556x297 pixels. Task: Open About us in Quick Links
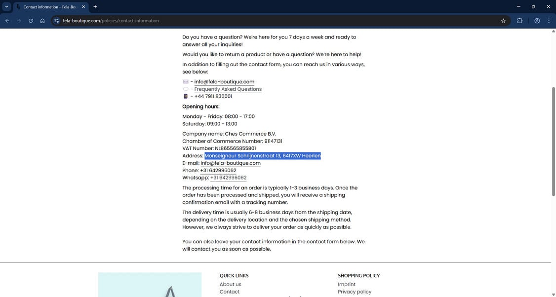[x=230, y=284]
